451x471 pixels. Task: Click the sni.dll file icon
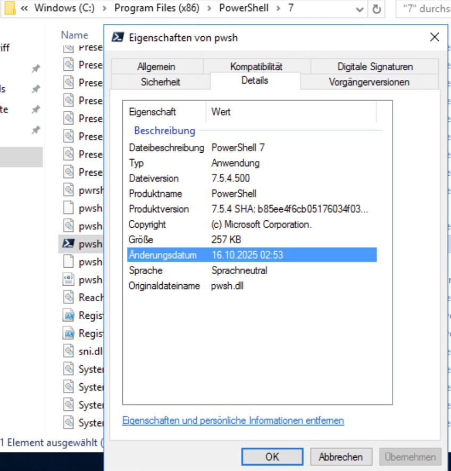(x=68, y=351)
